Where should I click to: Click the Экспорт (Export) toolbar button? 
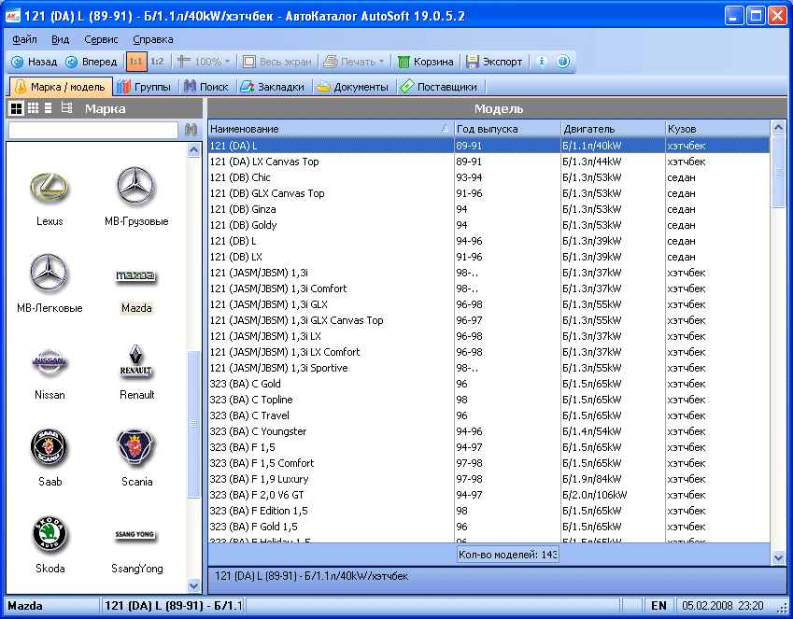coord(495,62)
